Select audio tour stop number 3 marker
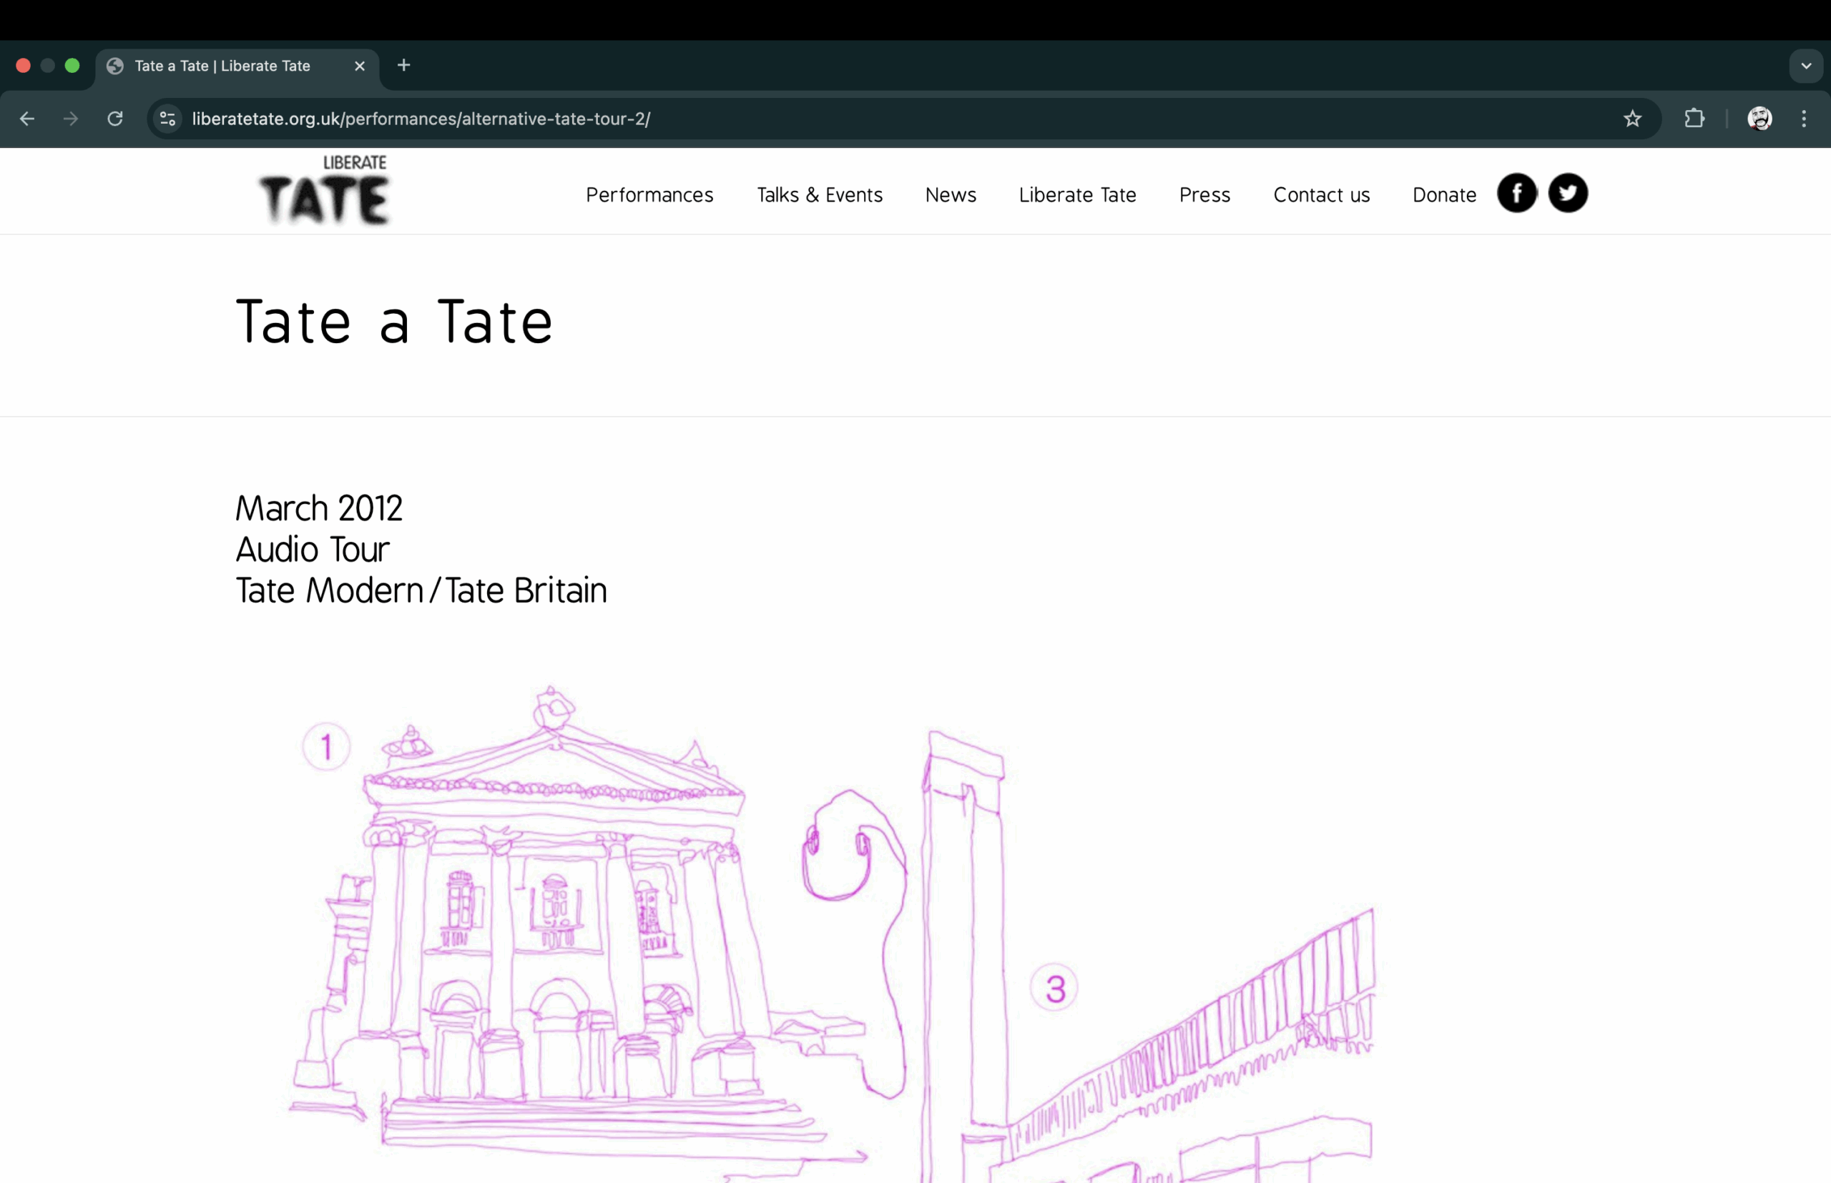The width and height of the screenshot is (1831, 1183). pos(1054,988)
